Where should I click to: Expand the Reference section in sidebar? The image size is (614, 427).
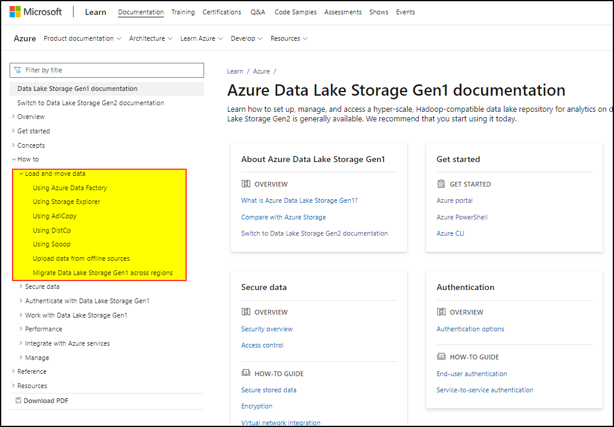(x=13, y=371)
